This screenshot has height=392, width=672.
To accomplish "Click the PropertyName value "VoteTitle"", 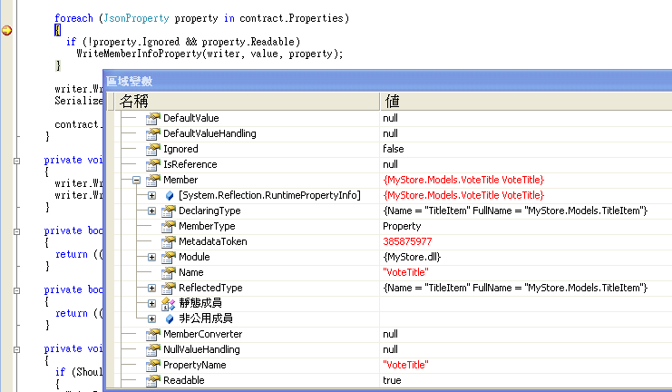I will click(405, 365).
